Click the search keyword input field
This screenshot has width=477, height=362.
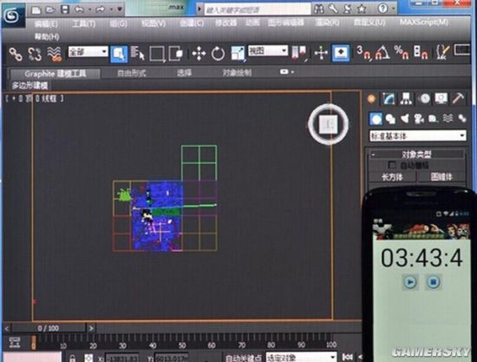coord(257,10)
